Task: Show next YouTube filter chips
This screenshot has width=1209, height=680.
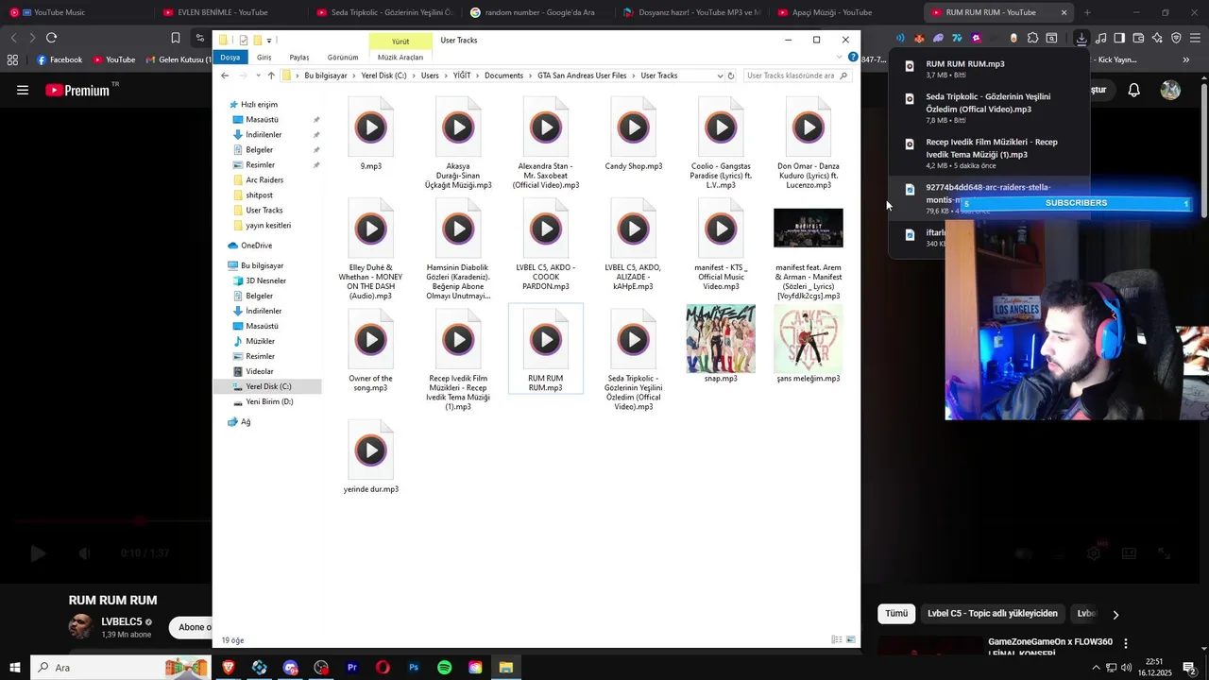Action: [x=1115, y=614]
